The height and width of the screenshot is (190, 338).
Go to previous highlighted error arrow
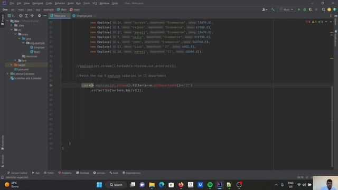pyautogui.click(x=326, y=22)
